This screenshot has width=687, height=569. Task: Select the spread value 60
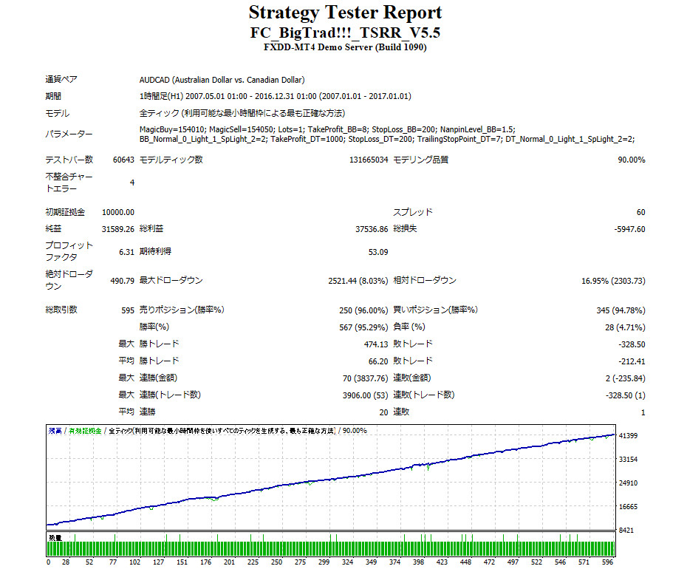[x=641, y=212]
